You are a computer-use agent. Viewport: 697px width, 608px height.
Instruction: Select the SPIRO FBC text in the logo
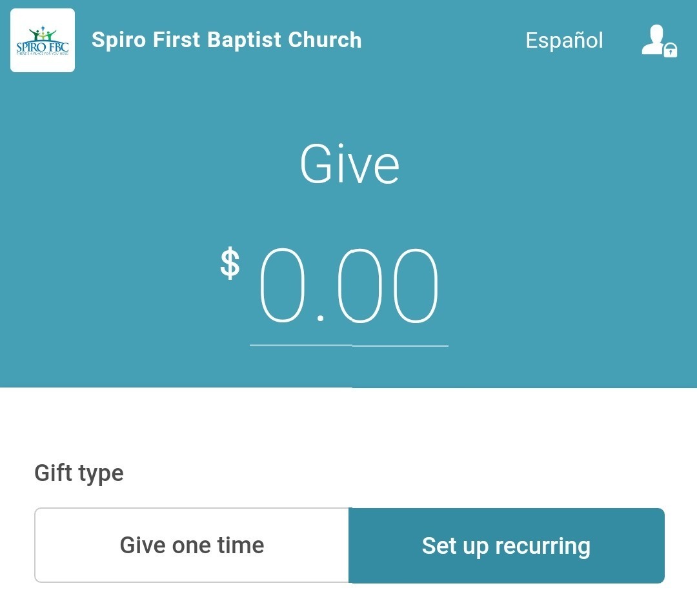coord(43,46)
